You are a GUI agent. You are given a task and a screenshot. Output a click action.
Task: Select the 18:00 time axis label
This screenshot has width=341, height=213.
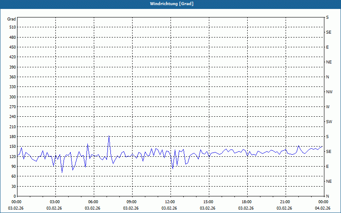click(x=248, y=202)
